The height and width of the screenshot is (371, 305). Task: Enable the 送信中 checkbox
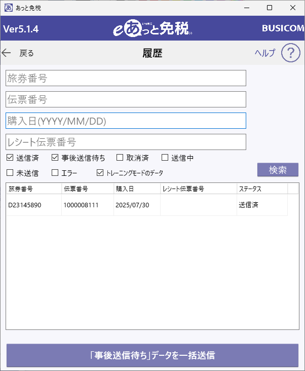pyautogui.click(x=165, y=157)
